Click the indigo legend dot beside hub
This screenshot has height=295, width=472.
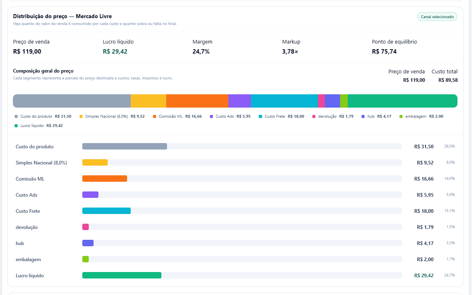(x=363, y=117)
